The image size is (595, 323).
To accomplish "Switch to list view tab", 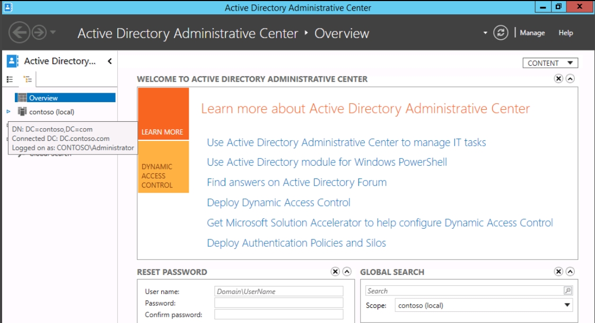I will [x=10, y=79].
